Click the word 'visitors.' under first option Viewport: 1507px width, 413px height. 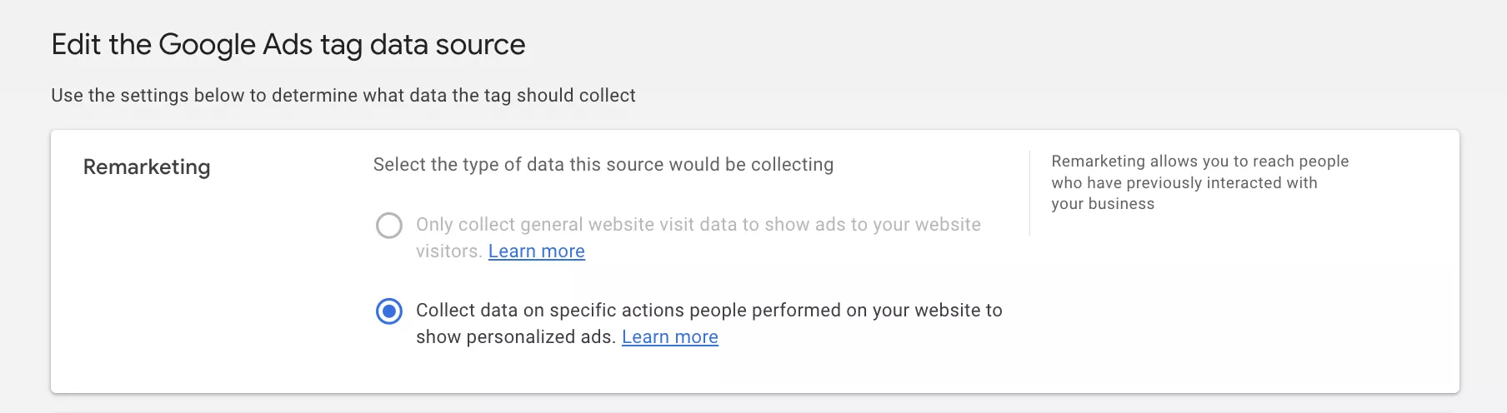coord(448,251)
